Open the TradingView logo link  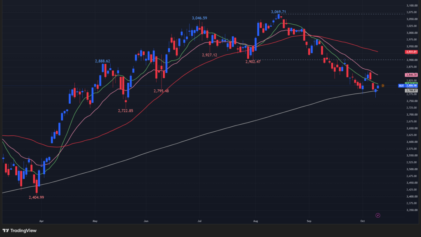point(19,230)
